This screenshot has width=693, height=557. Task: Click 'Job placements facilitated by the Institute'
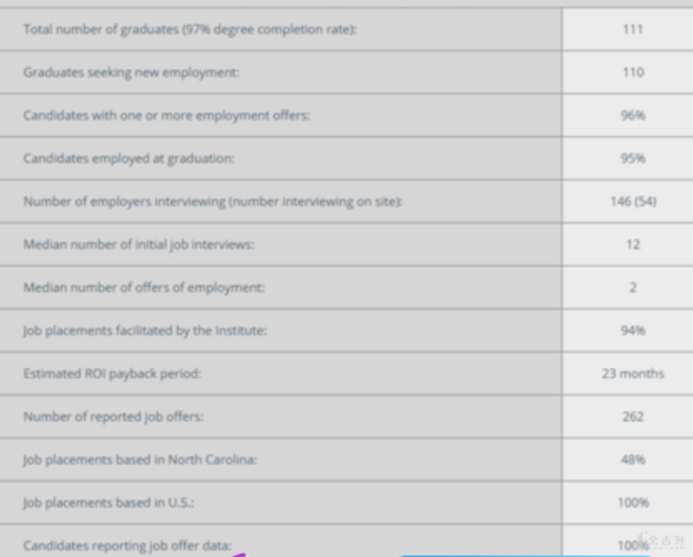point(144,331)
